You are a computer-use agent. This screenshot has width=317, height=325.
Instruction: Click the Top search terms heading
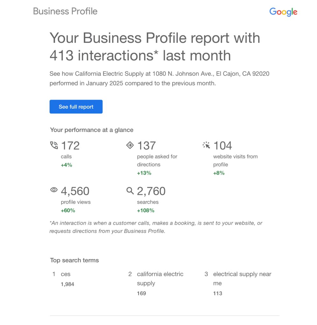pyautogui.click(x=74, y=260)
